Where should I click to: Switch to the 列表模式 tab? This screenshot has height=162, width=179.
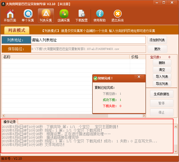click(17, 30)
